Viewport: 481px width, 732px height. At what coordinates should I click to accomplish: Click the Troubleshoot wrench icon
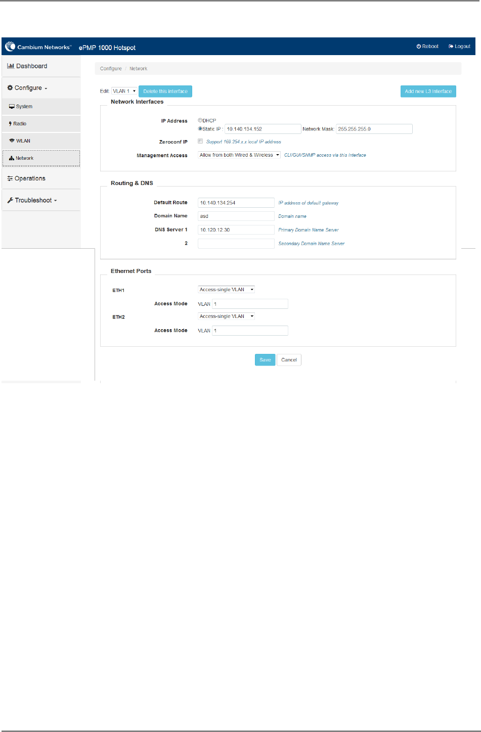pos(10,200)
